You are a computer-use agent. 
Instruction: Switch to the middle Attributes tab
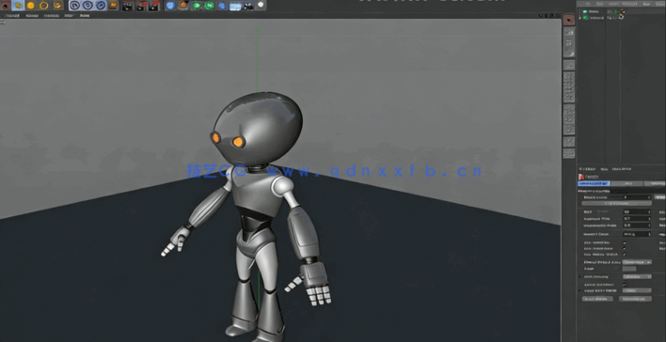627,184
